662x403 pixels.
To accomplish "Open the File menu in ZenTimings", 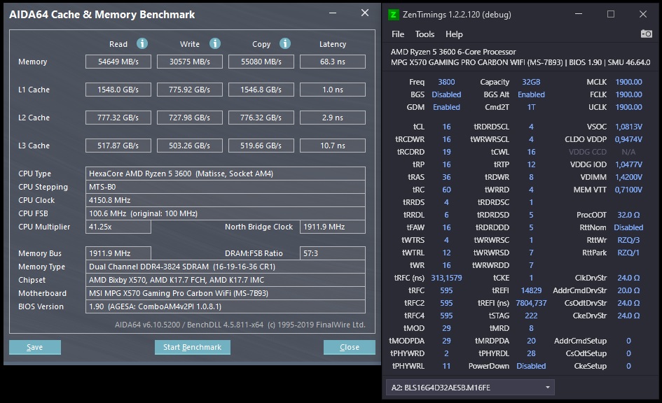I will coord(398,34).
